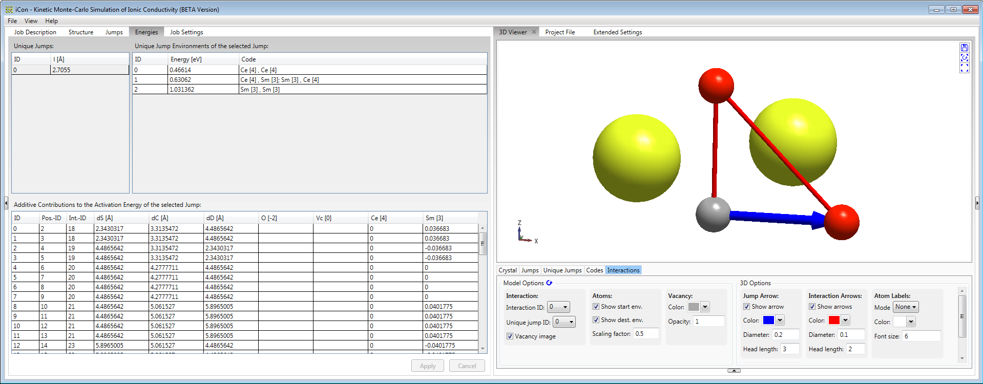This screenshot has height=384, width=983.
Task: Close the 3D Viewer tab with the x
Action: 534,32
